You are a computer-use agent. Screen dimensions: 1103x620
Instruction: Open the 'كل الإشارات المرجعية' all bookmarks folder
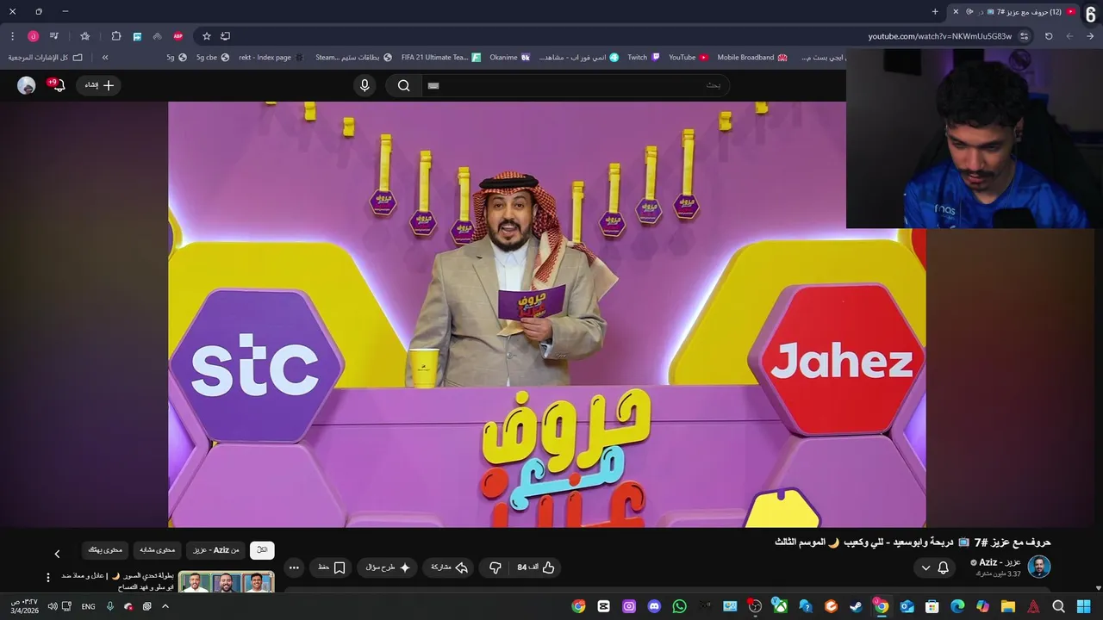tap(46, 58)
